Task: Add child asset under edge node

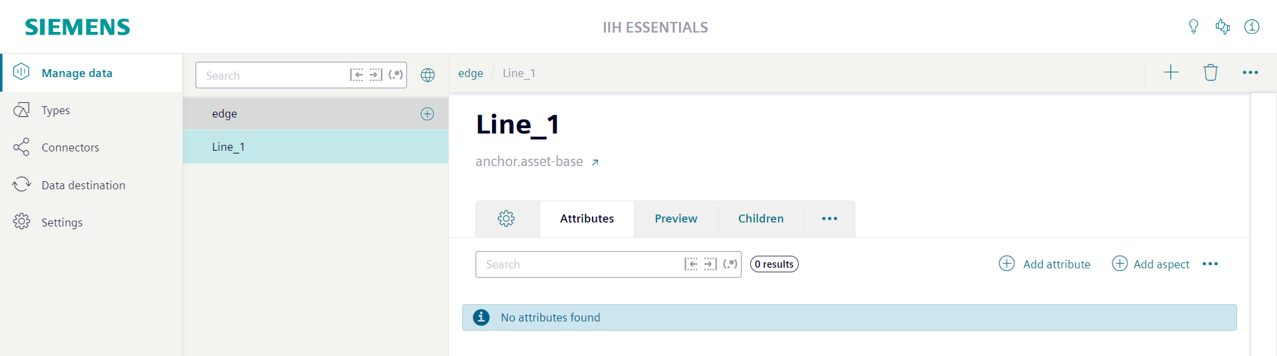Action: click(428, 114)
